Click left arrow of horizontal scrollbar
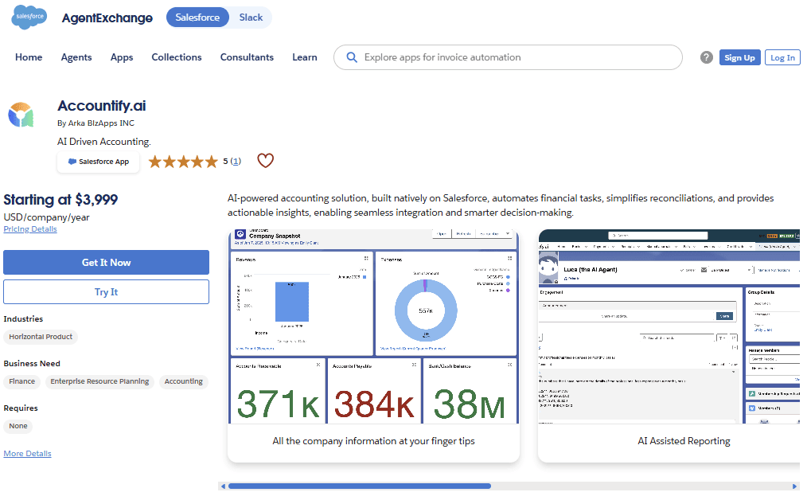 pyautogui.click(x=223, y=486)
